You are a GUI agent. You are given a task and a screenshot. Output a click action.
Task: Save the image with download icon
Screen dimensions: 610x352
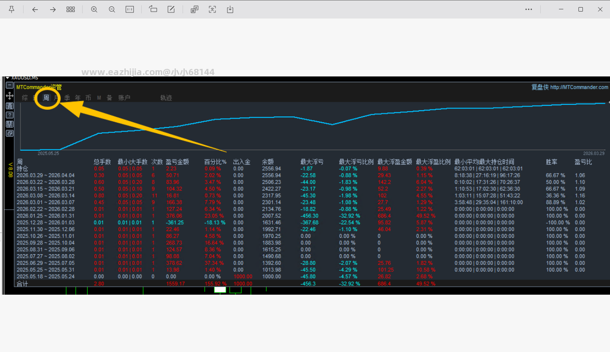point(230,9)
